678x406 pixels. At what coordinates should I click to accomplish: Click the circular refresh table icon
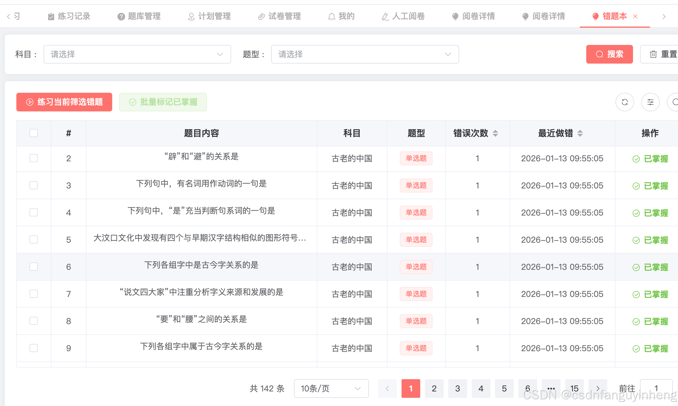[625, 102]
